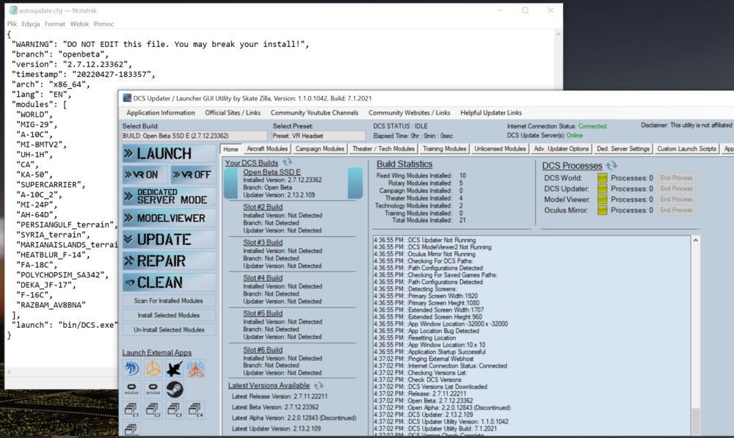Refresh the Latest Versions Available list
734x438 pixels.
[319, 386]
